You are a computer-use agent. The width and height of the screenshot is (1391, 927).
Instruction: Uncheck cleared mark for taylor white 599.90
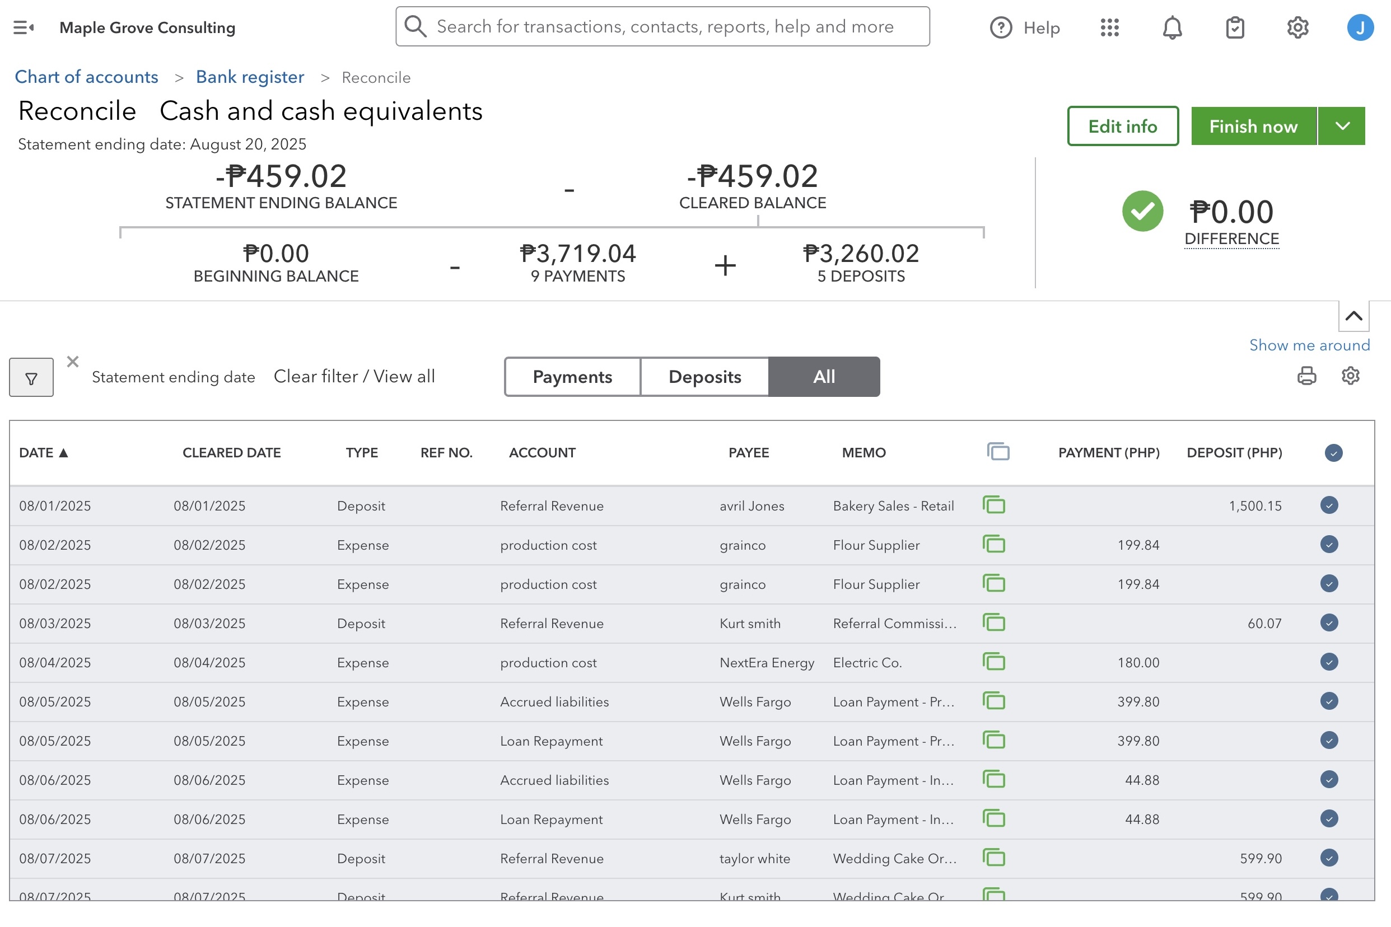tap(1329, 857)
